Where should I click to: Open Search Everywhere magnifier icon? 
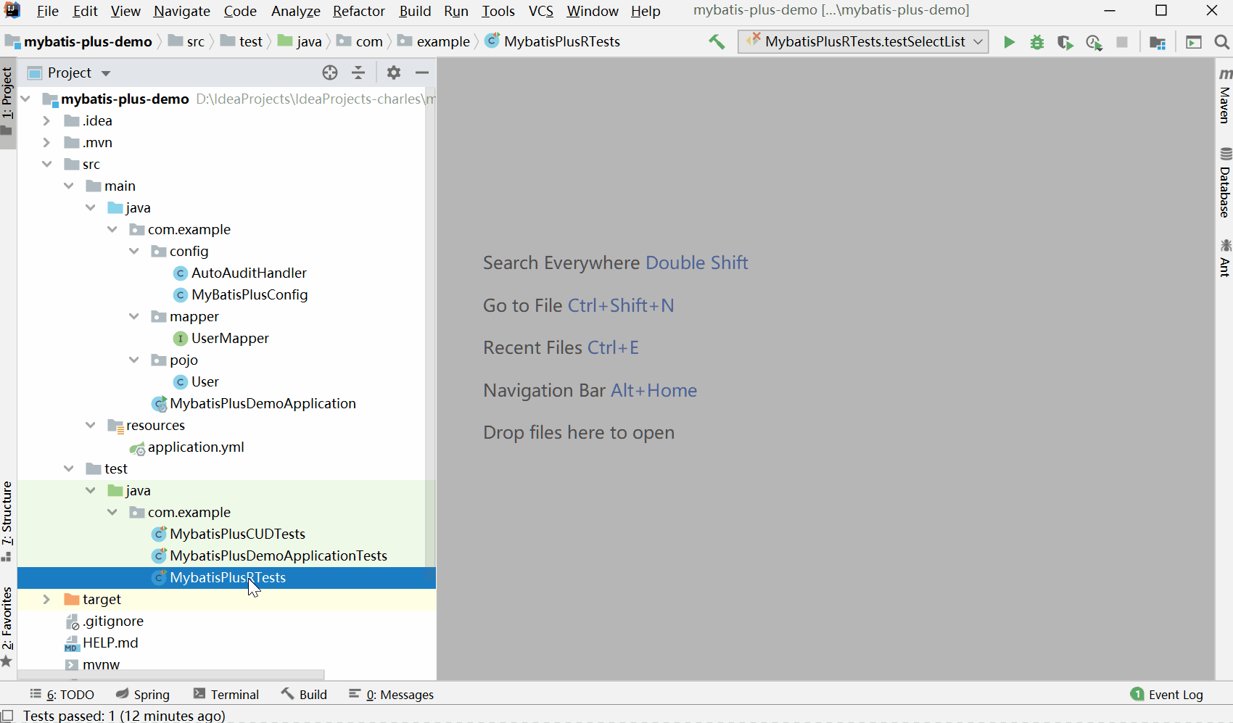(x=1221, y=42)
